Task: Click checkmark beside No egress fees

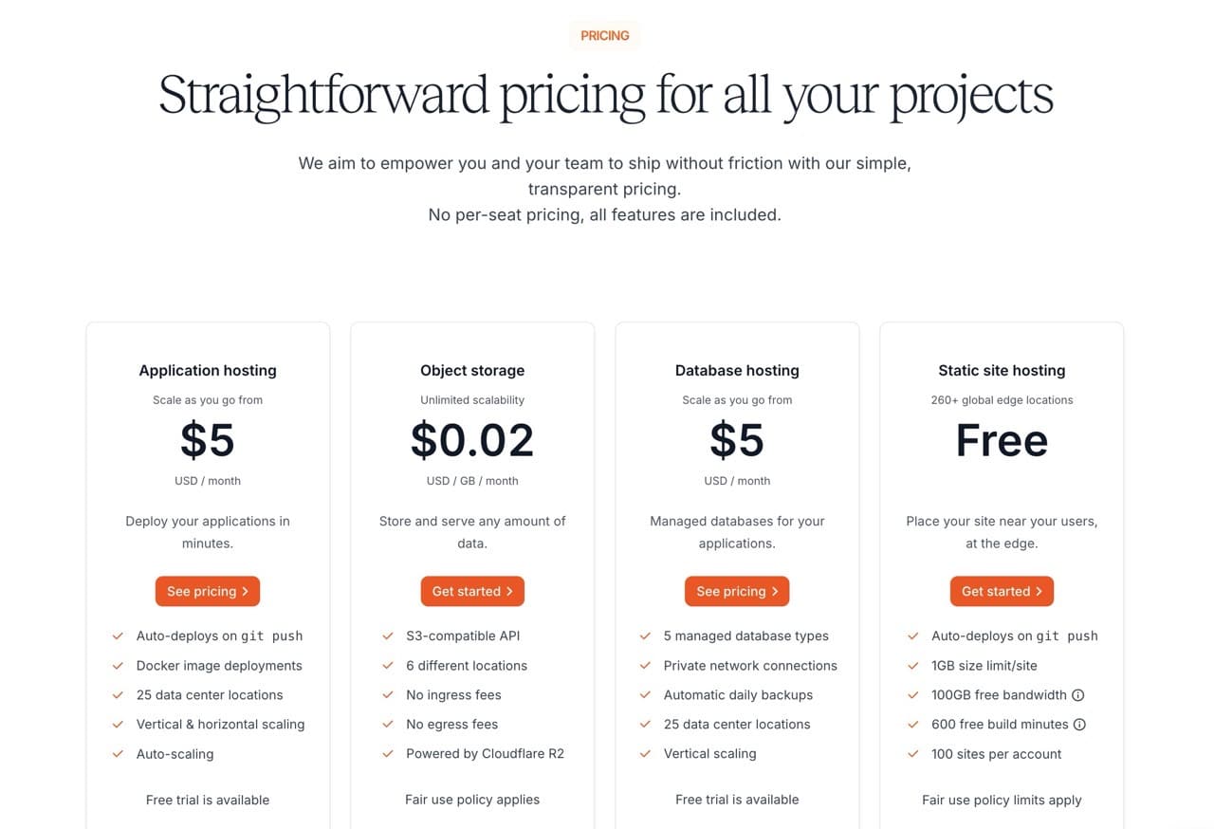Action: tap(388, 725)
